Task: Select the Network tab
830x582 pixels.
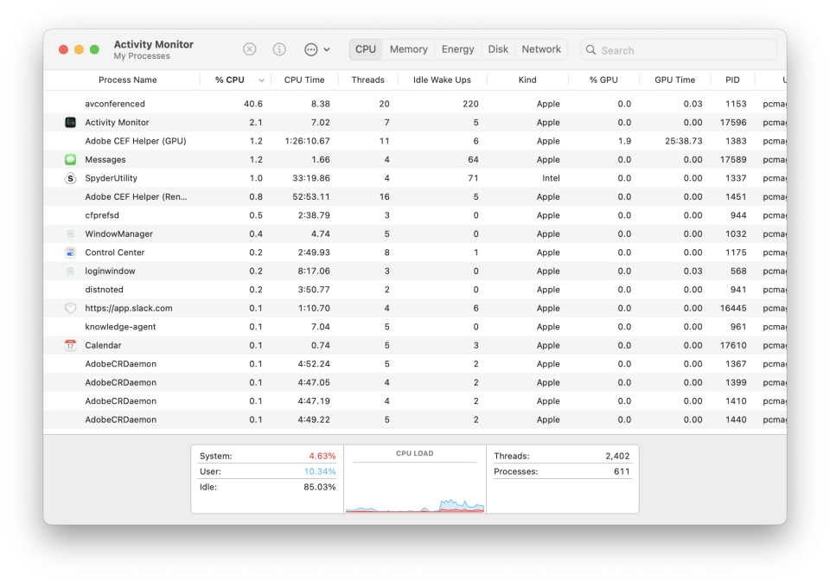Action: click(541, 49)
